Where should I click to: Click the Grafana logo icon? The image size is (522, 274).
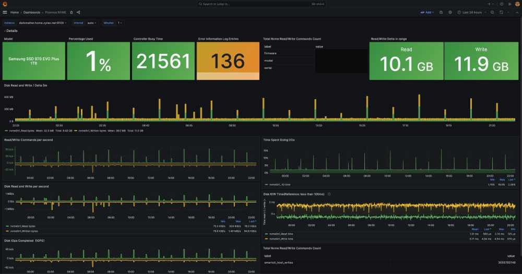coord(5,4)
